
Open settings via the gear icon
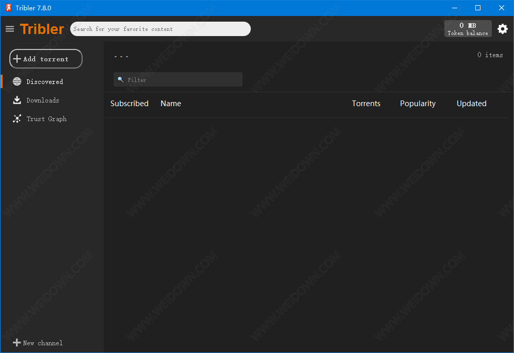(x=503, y=29)
